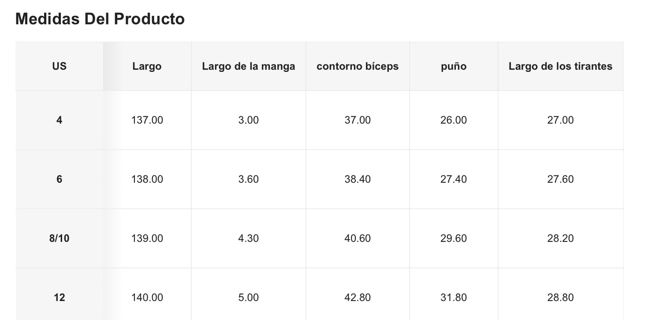This screenshot has height=320, width=656.
Task: Select the "contorno bíceps" column header
Action: tap(357, 66)
